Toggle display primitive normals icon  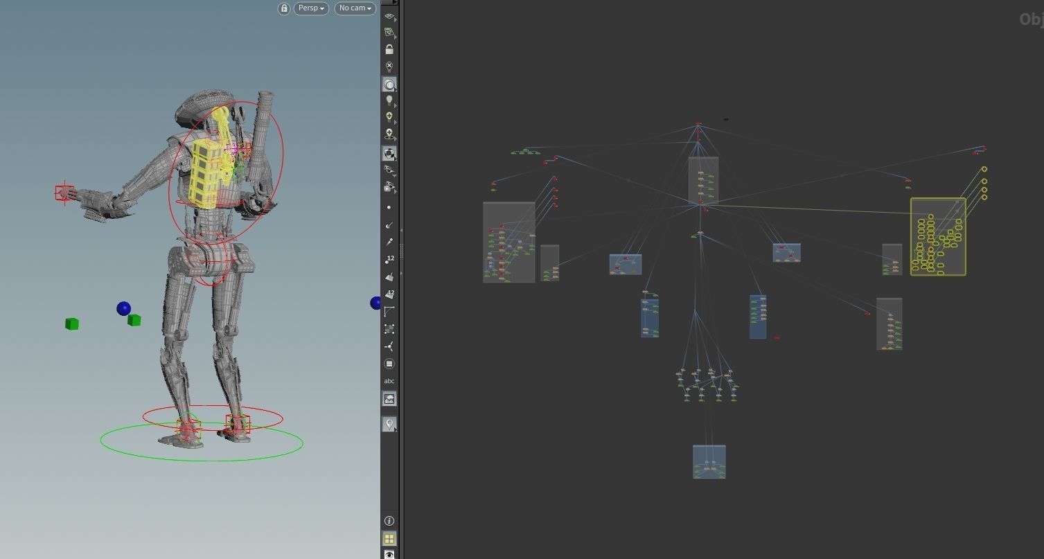click(389, 276)
